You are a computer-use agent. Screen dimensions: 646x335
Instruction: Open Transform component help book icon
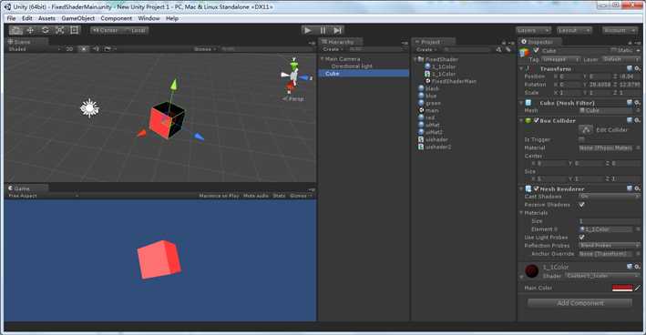[630, 68]
